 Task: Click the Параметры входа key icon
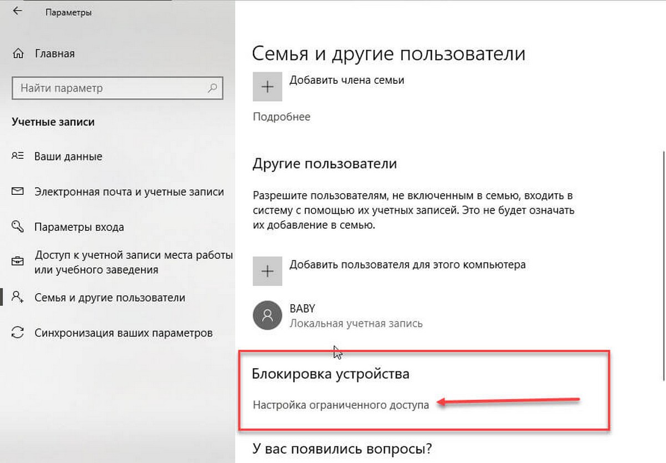point(18,227)
